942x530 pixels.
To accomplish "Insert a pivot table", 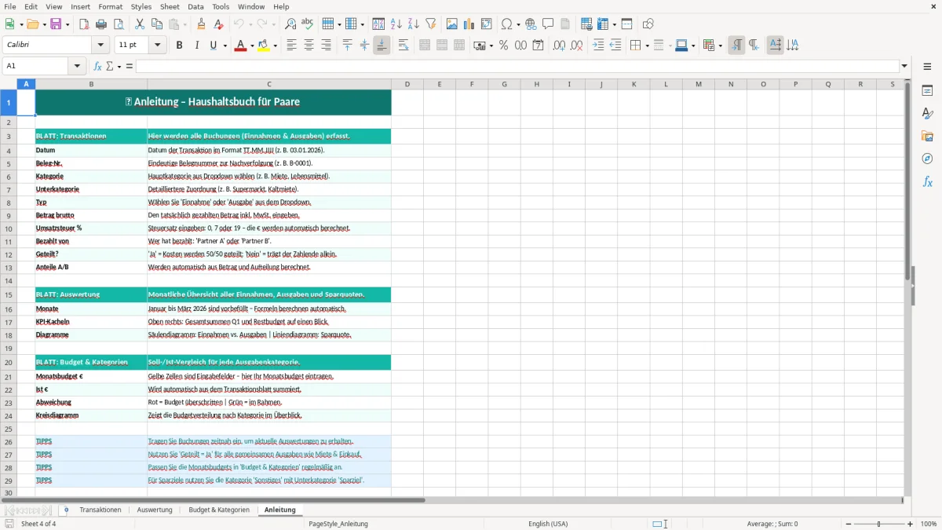I will 486,24.
